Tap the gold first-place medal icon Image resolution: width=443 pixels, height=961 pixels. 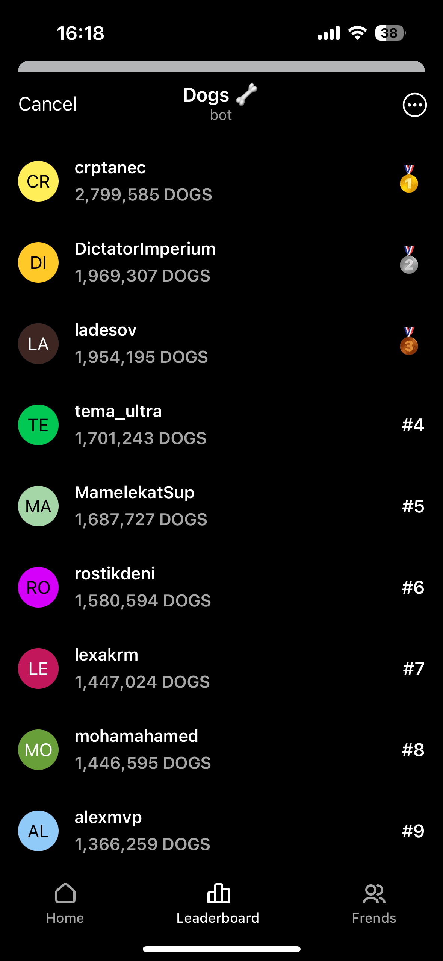(x=409, y=180)
